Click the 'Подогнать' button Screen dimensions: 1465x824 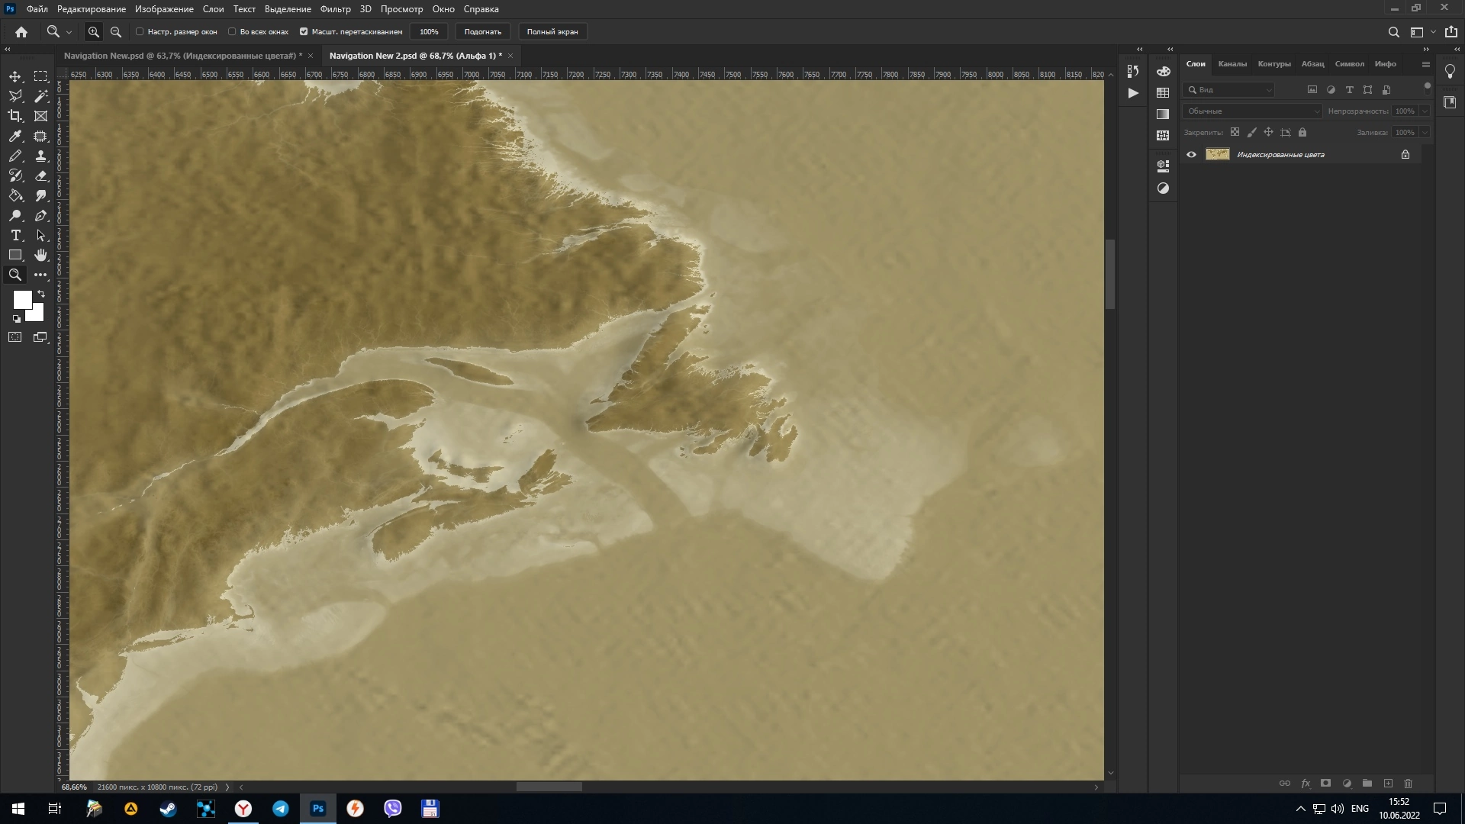tap(482, 32)
